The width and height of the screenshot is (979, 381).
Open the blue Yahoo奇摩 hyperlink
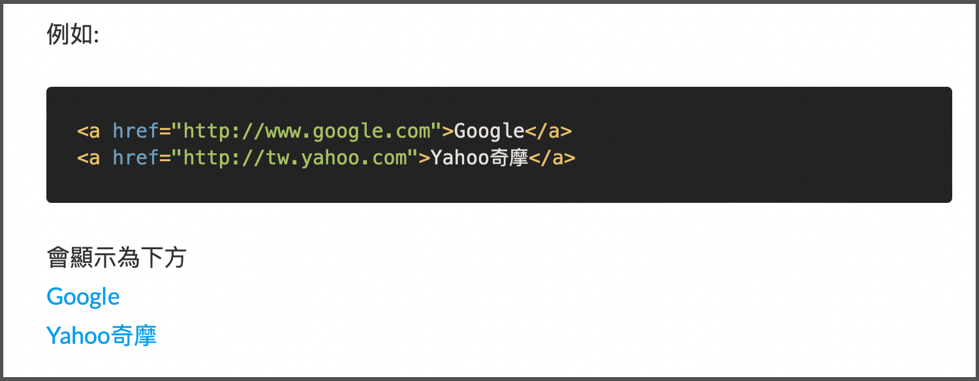(101, 336)
